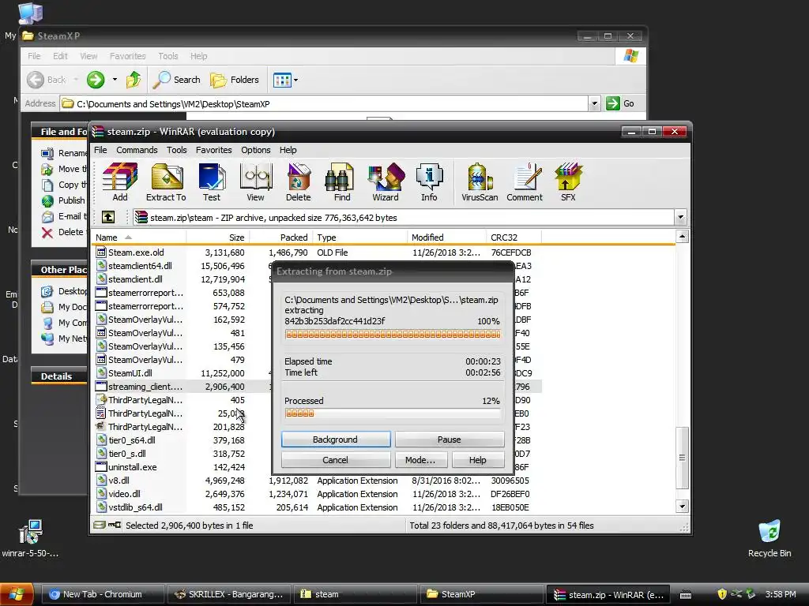Click the Find binoculars icon
The width and height of the screenshot is (809, 606).
point(341,182)
